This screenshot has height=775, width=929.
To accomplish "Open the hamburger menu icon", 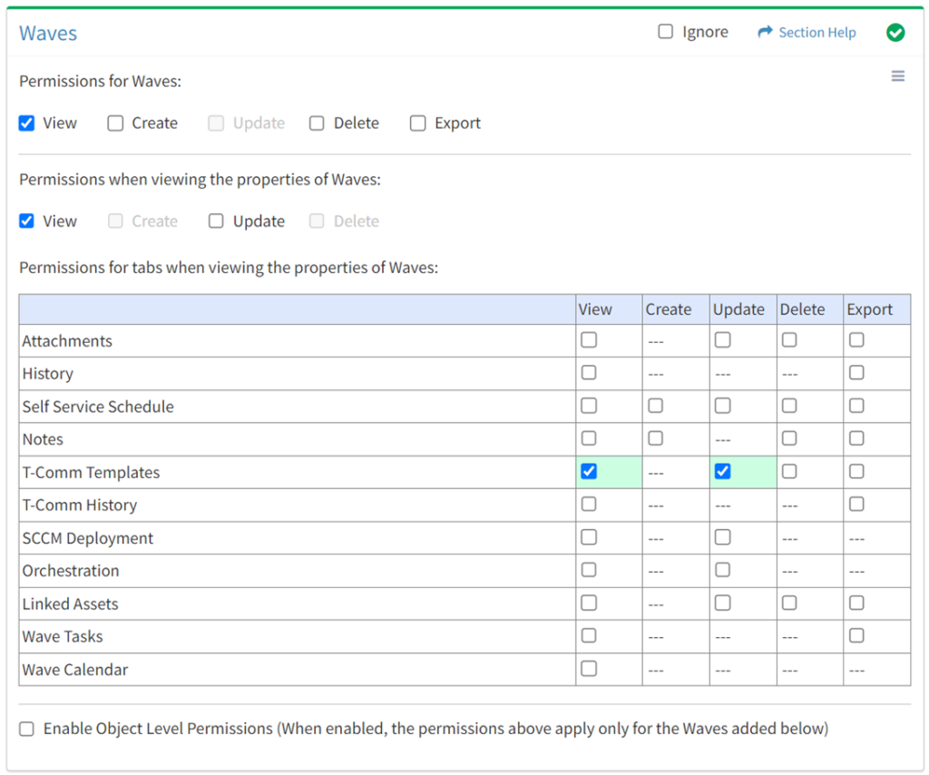I will tap(897, 76).
